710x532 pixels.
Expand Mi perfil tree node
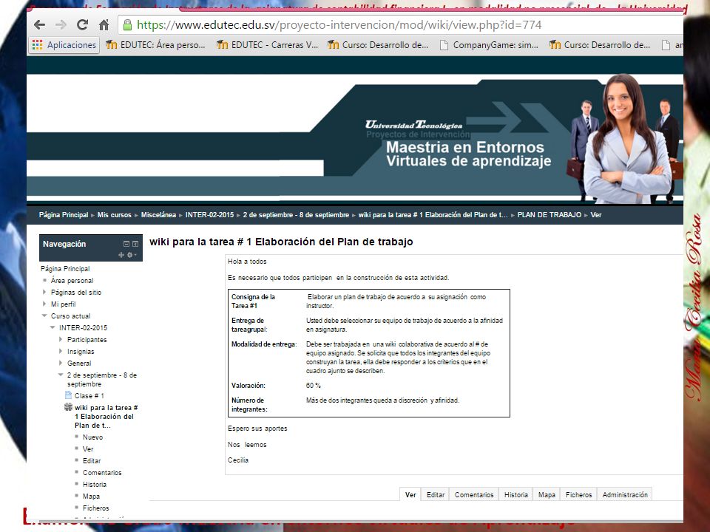44,304
